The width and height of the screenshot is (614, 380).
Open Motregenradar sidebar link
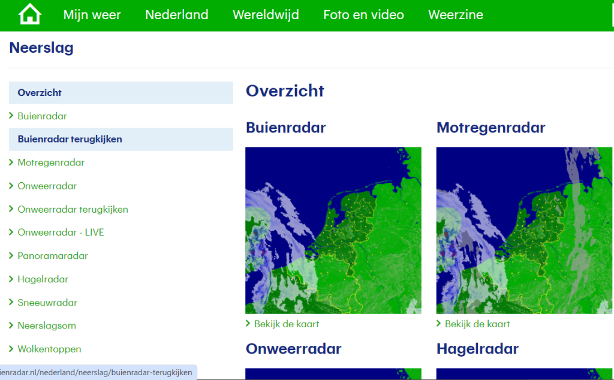[x=51, y=163]
